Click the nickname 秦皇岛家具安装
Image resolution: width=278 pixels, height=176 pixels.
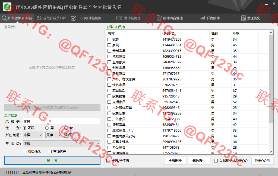124,136
